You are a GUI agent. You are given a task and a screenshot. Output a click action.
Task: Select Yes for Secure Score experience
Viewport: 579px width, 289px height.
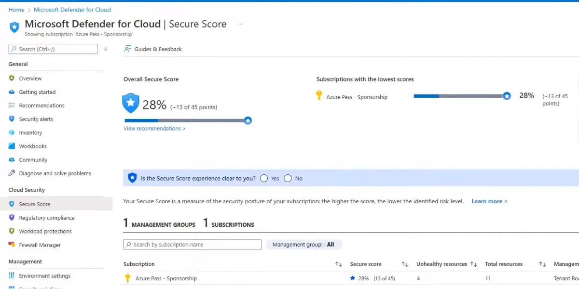[x=264, y=178]
